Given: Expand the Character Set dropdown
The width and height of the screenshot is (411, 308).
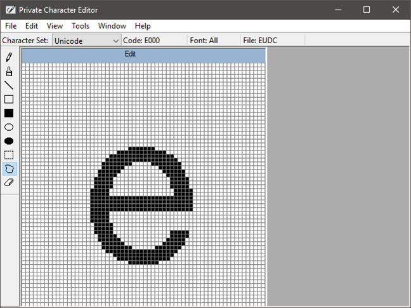Looking at the screenshot, I should pos(86,41).
